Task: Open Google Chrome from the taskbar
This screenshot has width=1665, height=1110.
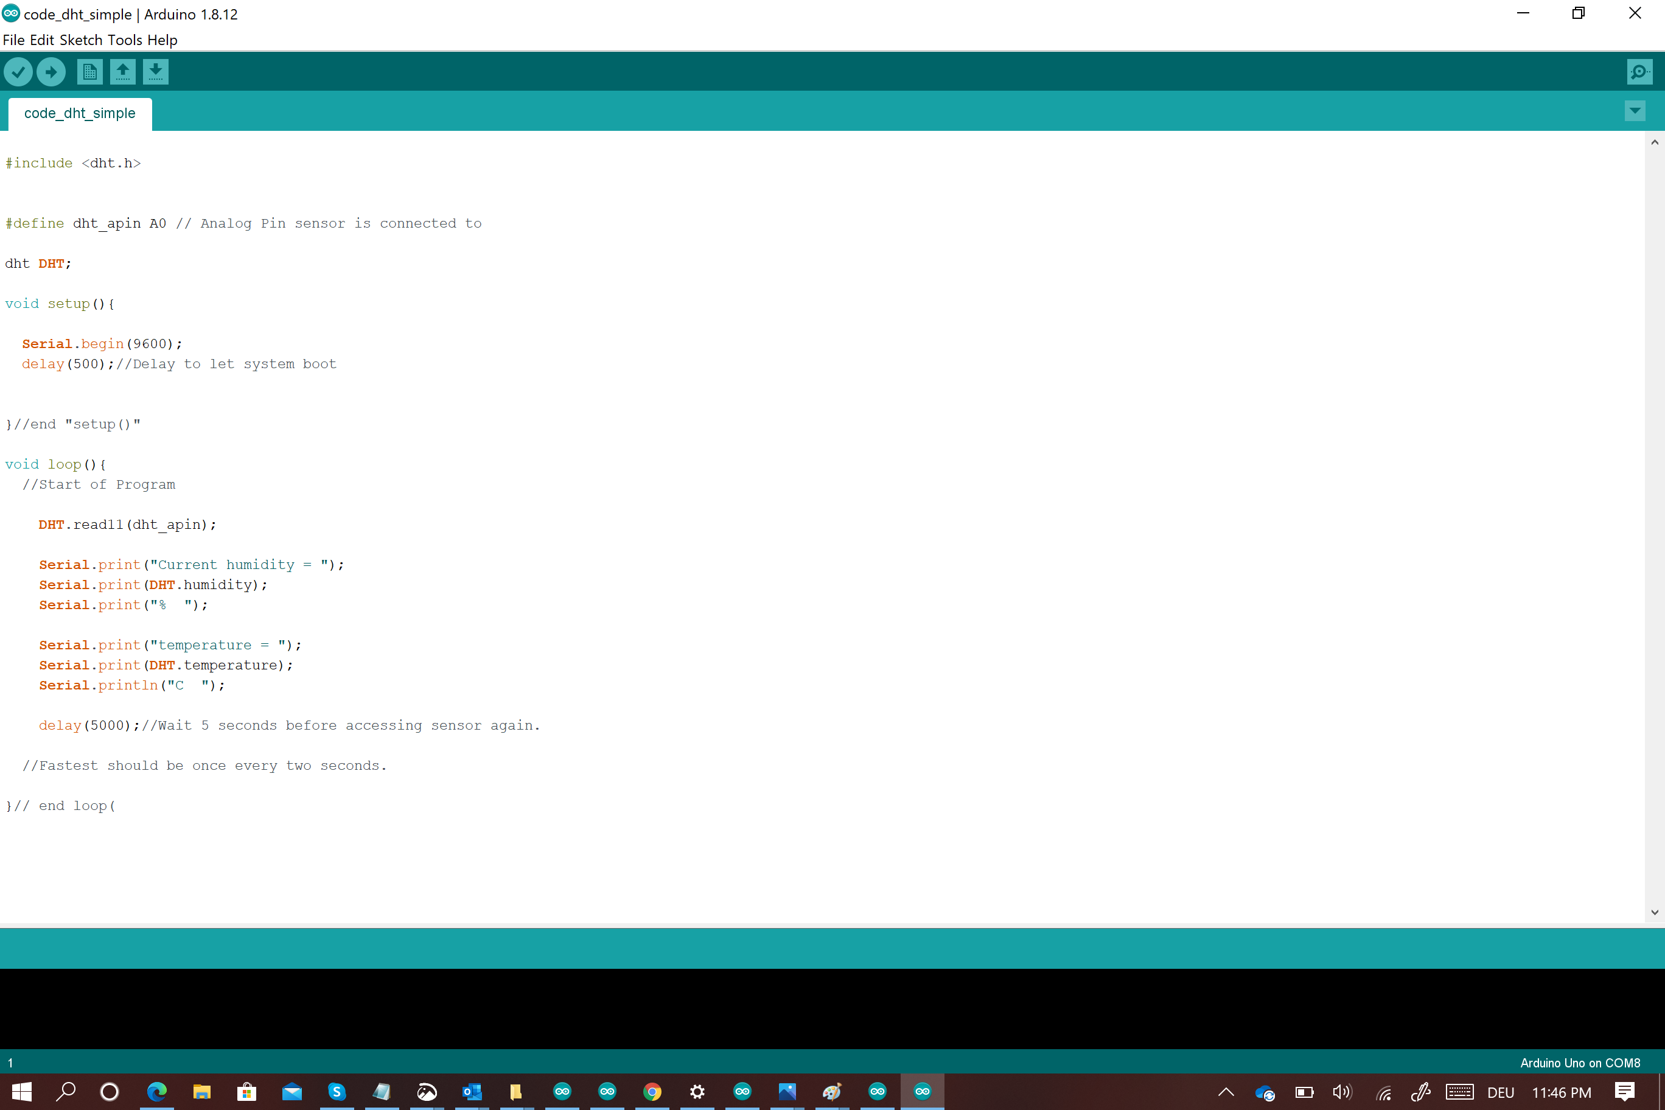Action: [x=652, y=1092]
